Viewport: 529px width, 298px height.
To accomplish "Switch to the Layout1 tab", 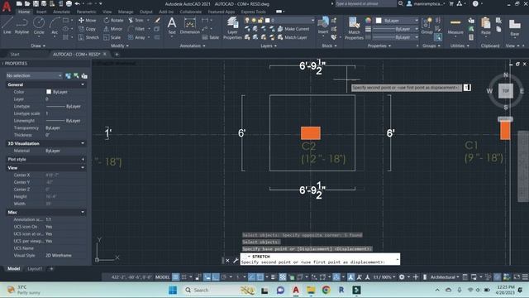I will pos(35,268).
